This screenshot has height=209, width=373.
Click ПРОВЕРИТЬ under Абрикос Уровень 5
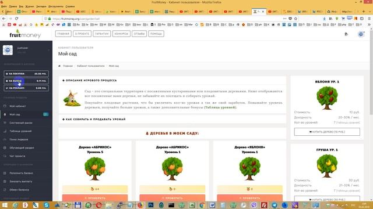pos(95,198)
